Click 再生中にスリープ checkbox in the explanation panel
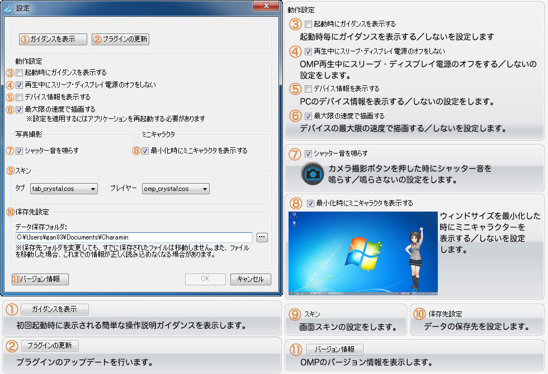The width and height of the screenshot is (548, 374). [x=308, y=51]
